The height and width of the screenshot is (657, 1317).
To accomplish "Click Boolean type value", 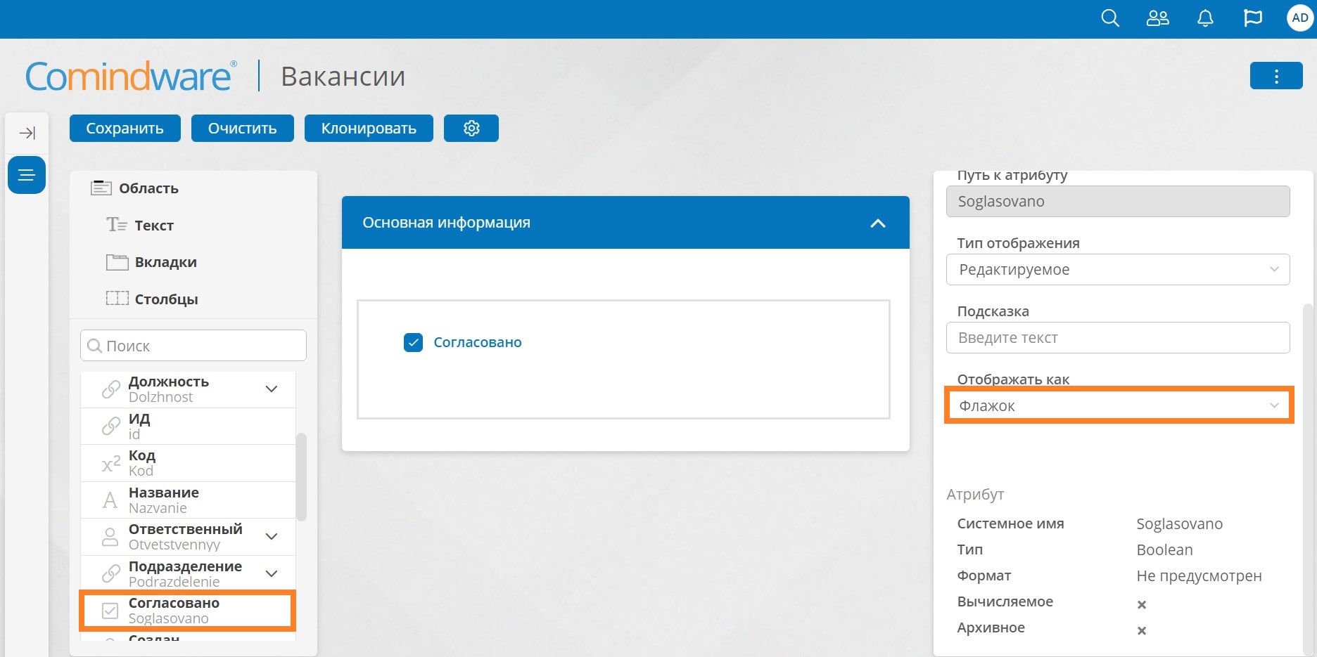I will (1164, 550).
